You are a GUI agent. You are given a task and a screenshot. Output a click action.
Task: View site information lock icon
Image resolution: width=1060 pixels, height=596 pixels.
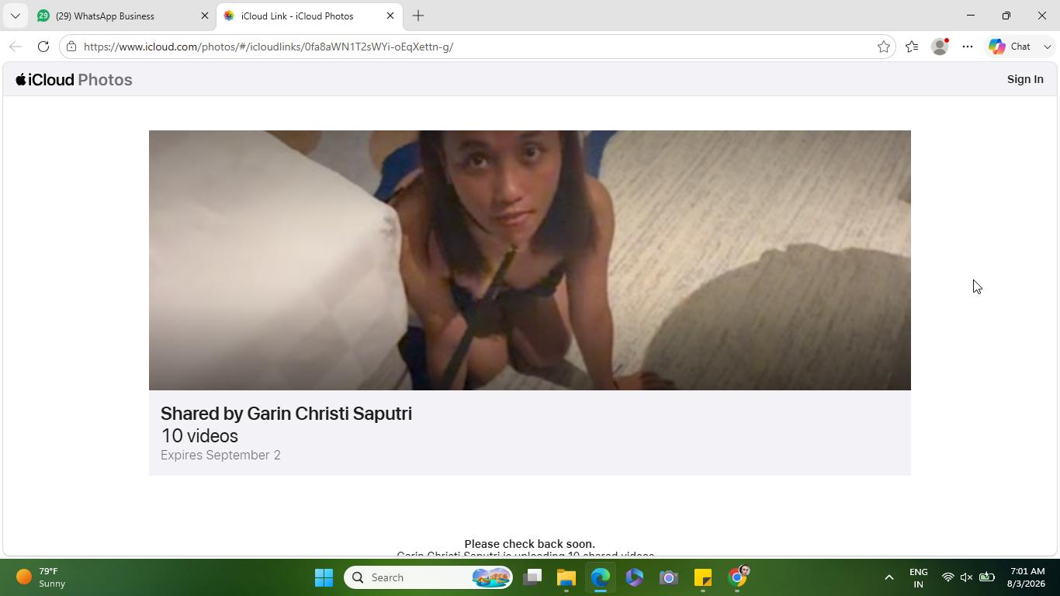pos(71,47)
